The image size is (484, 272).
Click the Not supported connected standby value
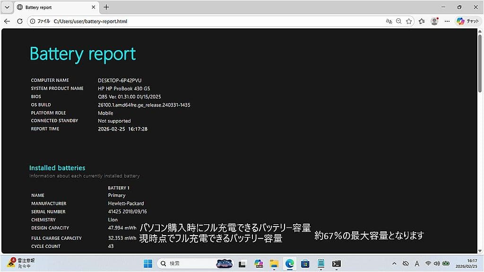pos(114,121)
